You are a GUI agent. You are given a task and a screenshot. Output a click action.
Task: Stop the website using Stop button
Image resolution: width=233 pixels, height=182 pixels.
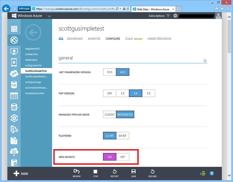point(95,173)
